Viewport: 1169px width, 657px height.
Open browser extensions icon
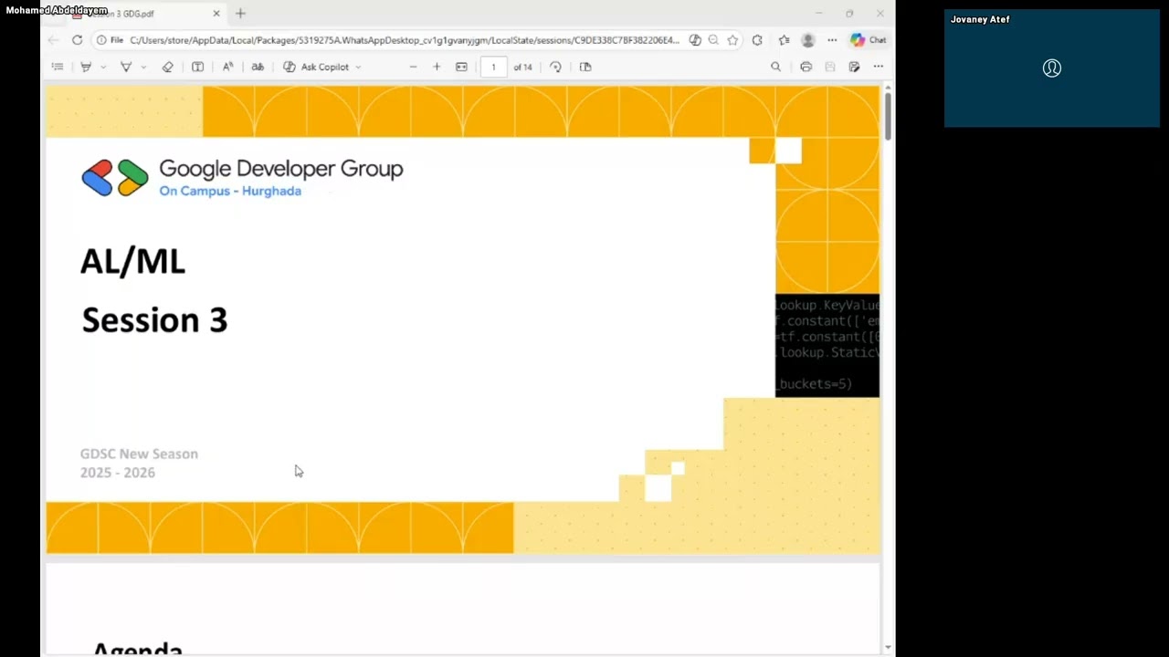tap(757, 40)
